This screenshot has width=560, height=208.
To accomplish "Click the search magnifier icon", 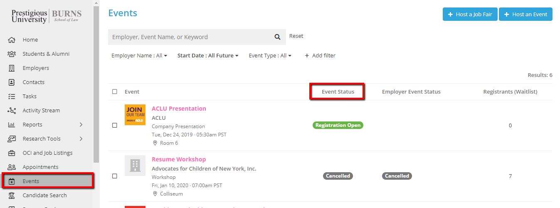I will click(x=277, y=37).
